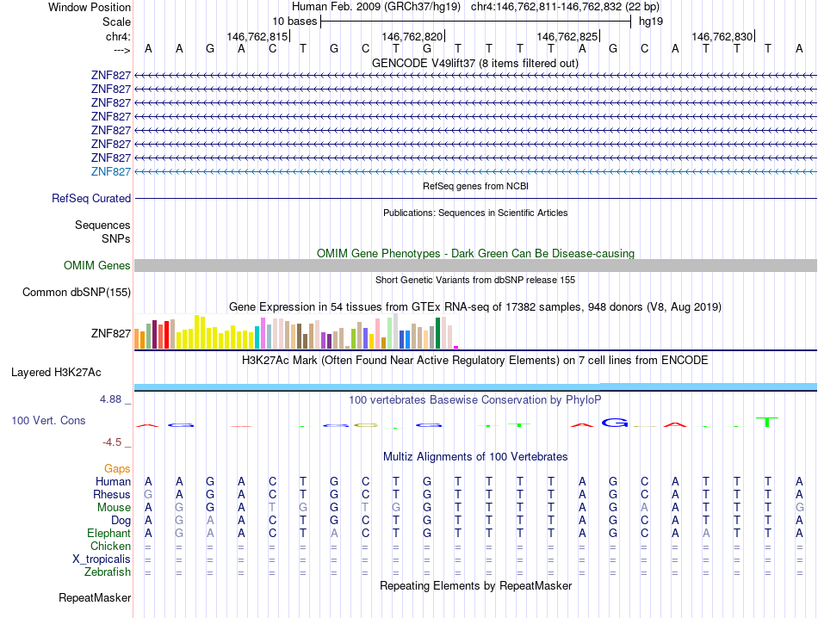Click the Zebrafish alignment row label
The height and width of the screenshot is (618, 818).
tap(108, 572)
